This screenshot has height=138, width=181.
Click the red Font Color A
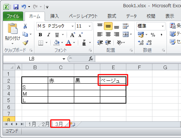point(68,43)
